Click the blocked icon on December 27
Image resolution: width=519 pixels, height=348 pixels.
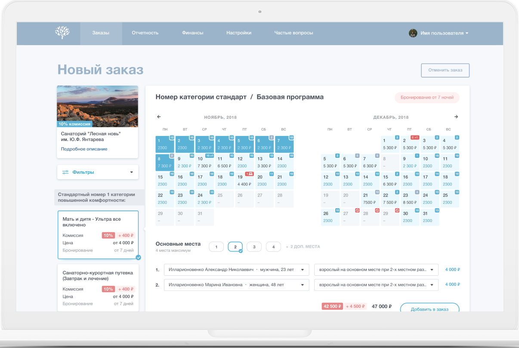coord(357,210)
